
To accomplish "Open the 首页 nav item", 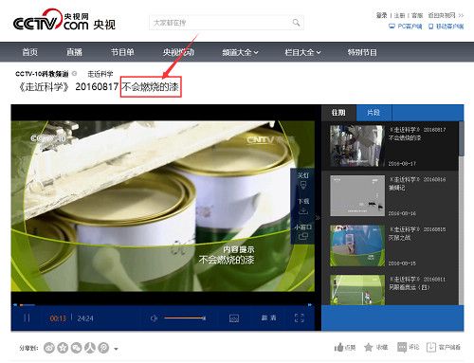I will 29,52.
